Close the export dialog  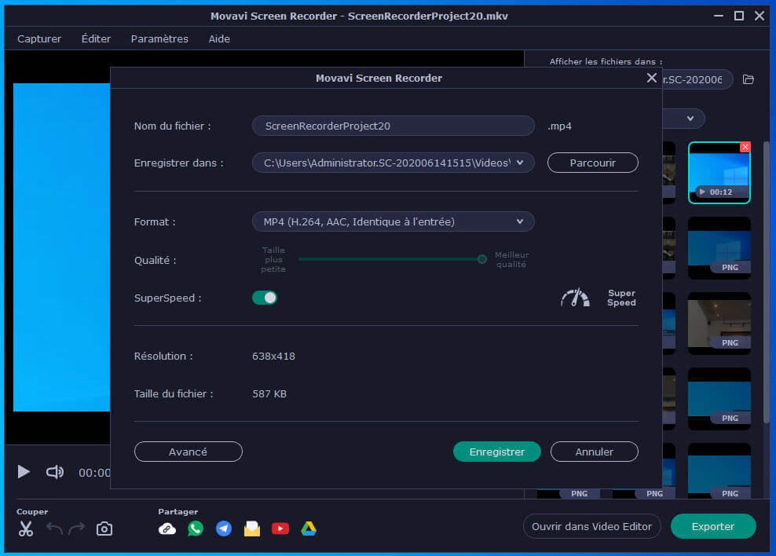(651, 79)
